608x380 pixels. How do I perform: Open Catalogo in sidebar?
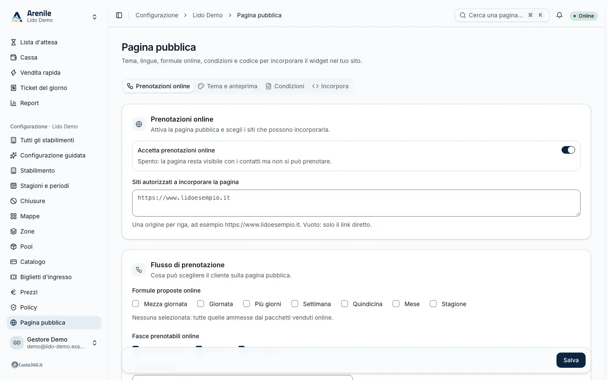coord(54,262)
